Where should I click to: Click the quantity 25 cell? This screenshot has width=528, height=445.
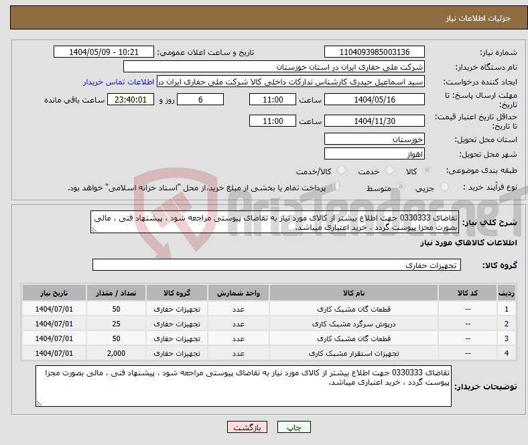(x=116, y=324)
